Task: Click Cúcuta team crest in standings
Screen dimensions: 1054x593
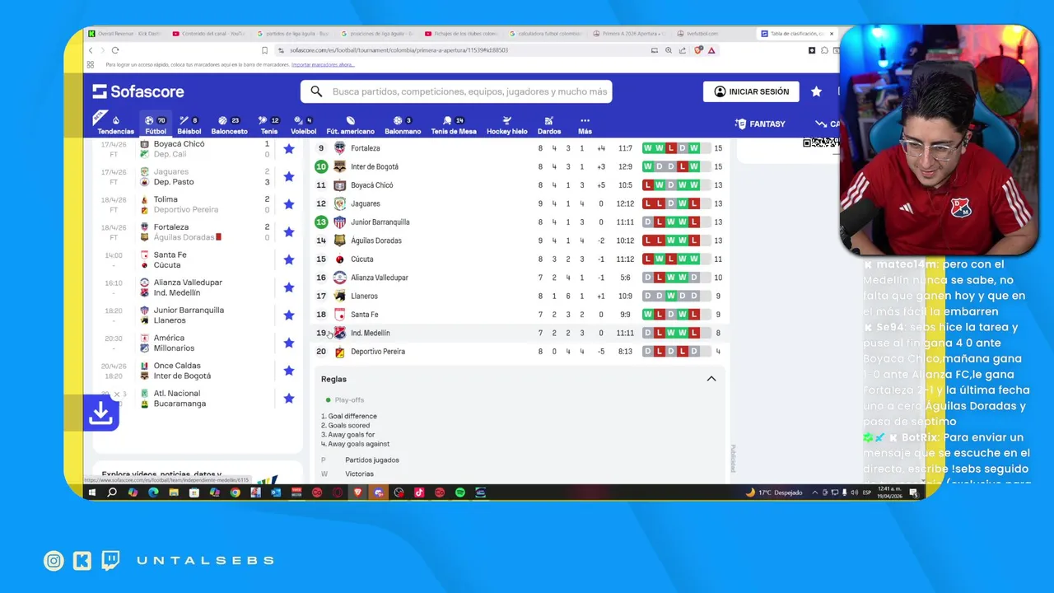Action: pos(339,259)
